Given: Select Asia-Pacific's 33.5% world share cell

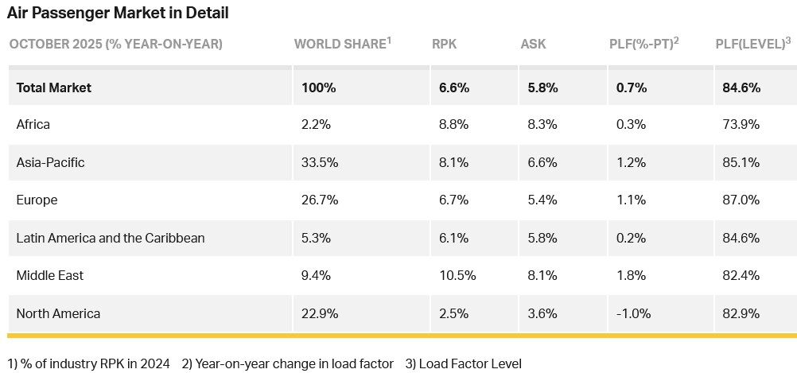Looking at the screenshot, I should coord(321,162).
